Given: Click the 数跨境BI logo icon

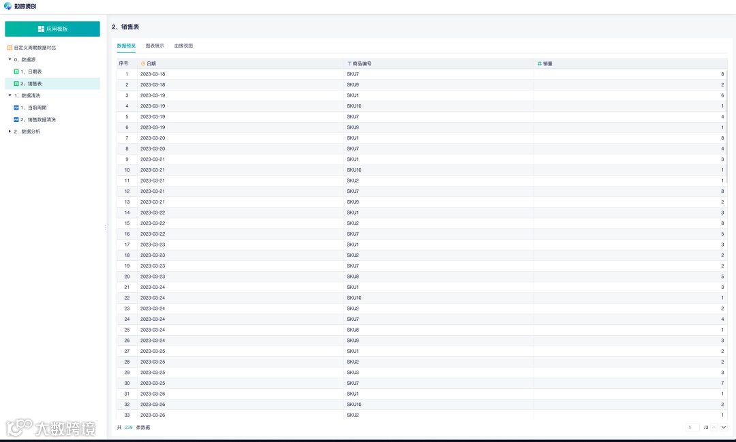Looking at the screenshot, I should click(7, 6).
